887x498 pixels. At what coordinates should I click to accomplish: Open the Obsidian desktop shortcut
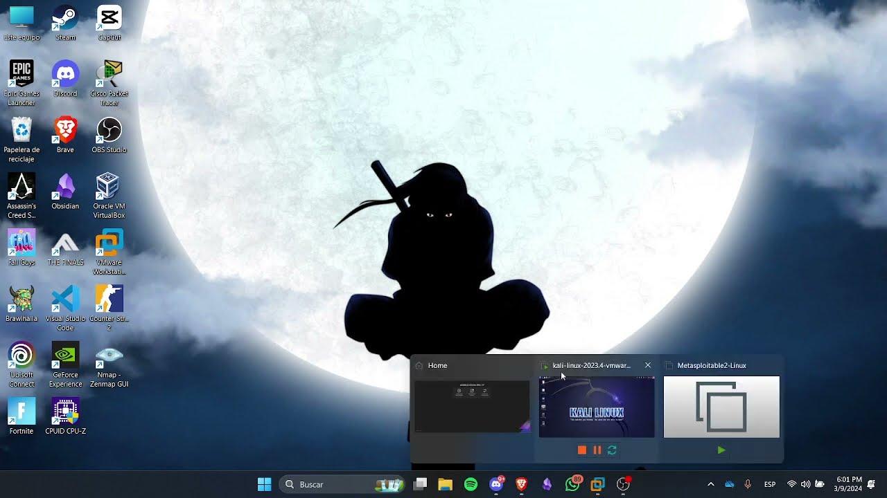pos(65,192)
